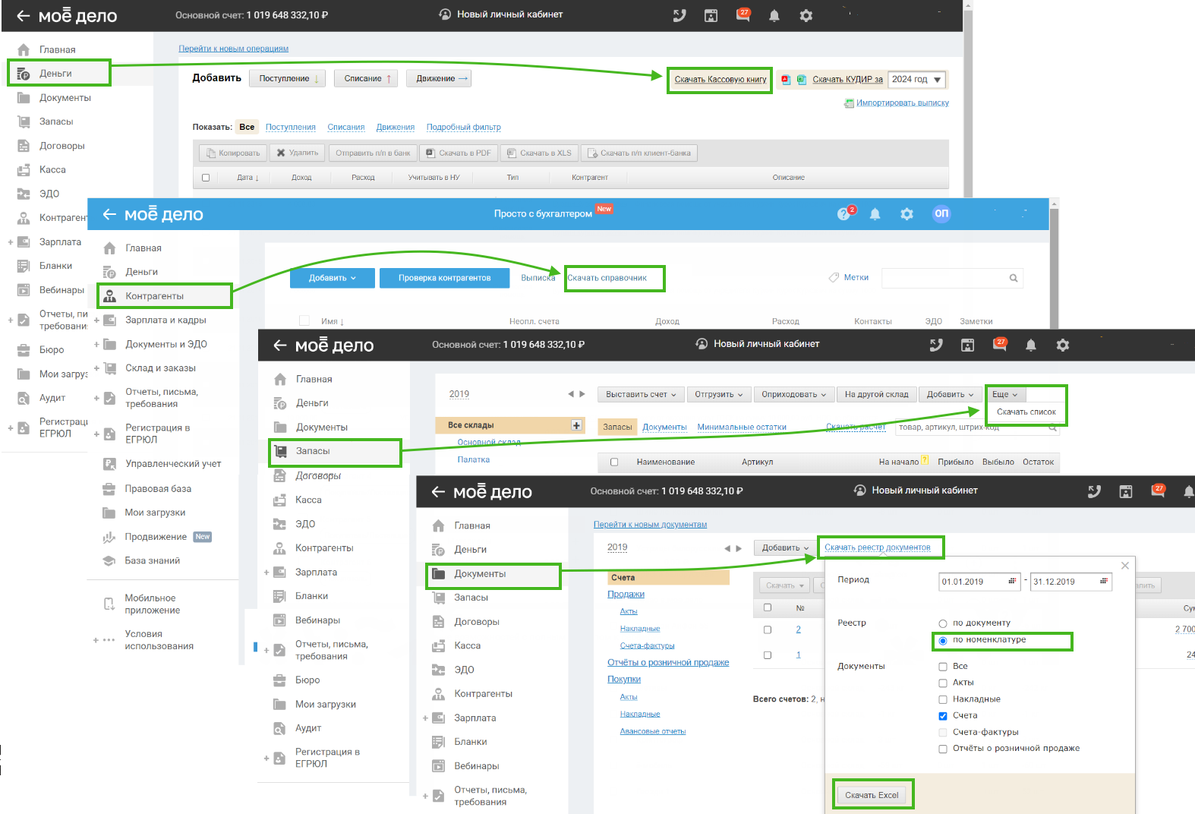Select the по документу radio option
The image size is (1195, 814).
coord(943,623)
